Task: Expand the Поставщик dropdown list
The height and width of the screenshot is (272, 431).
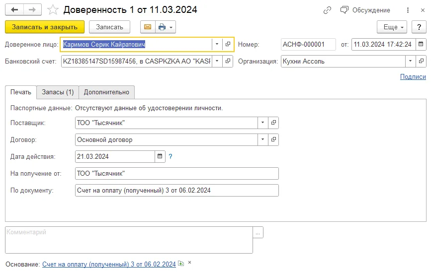Action: 263,123
